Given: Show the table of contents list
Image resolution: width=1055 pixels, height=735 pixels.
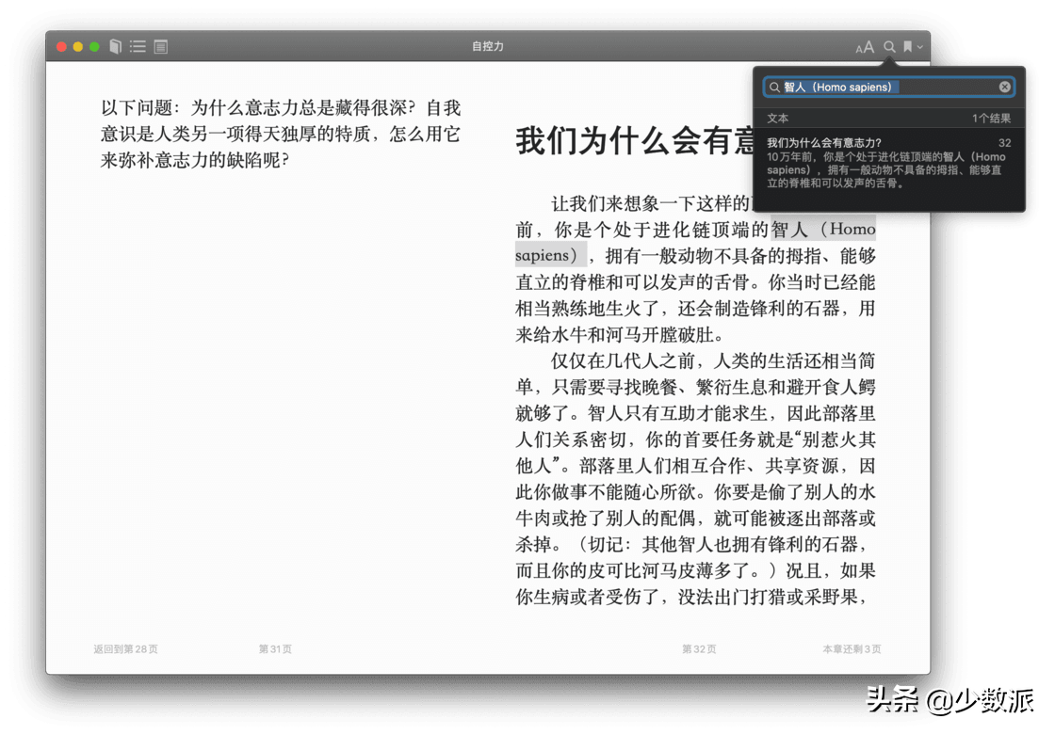Looking at the screenshot, I should point(138,46).
